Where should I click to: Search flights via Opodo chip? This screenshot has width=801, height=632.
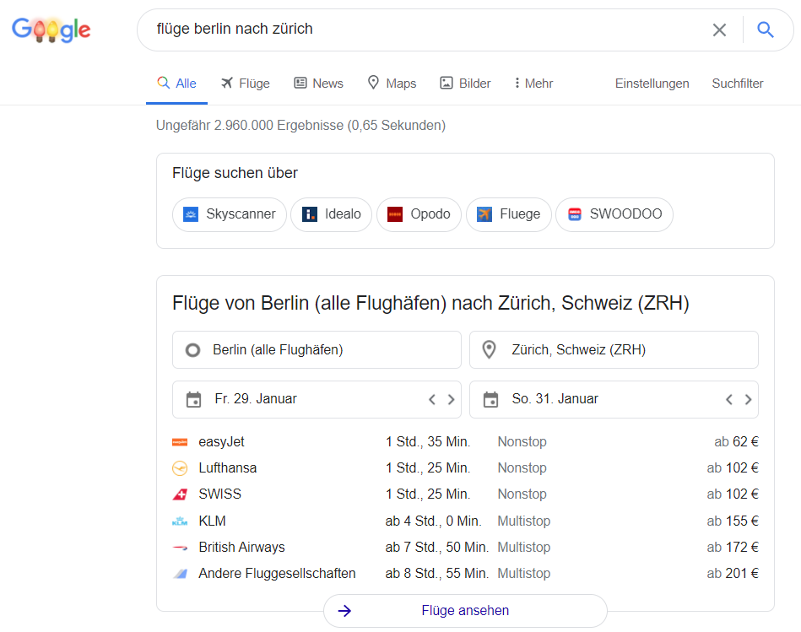[x=419, y=214]
